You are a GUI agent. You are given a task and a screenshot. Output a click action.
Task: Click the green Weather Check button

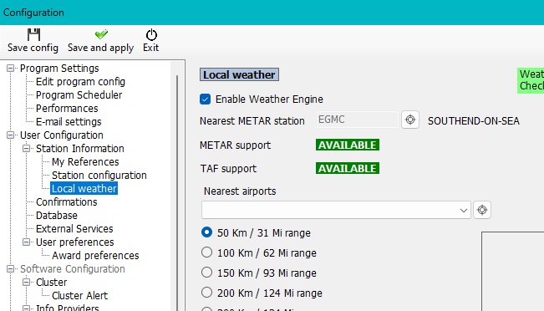[531, 80]
